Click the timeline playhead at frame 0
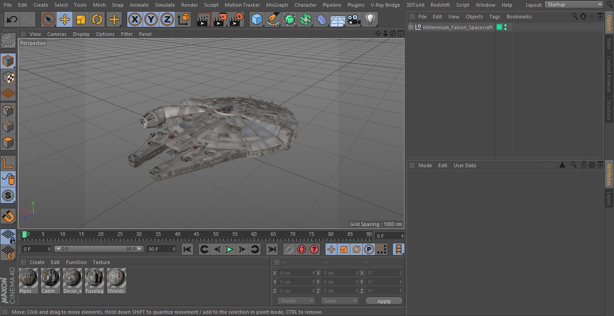This screenshot has height=316, width=614. pos(25,234)
